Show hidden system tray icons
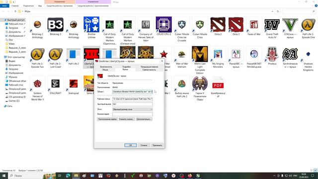The width and height of the screenshot is (318, 179). (x=274, y=176)
